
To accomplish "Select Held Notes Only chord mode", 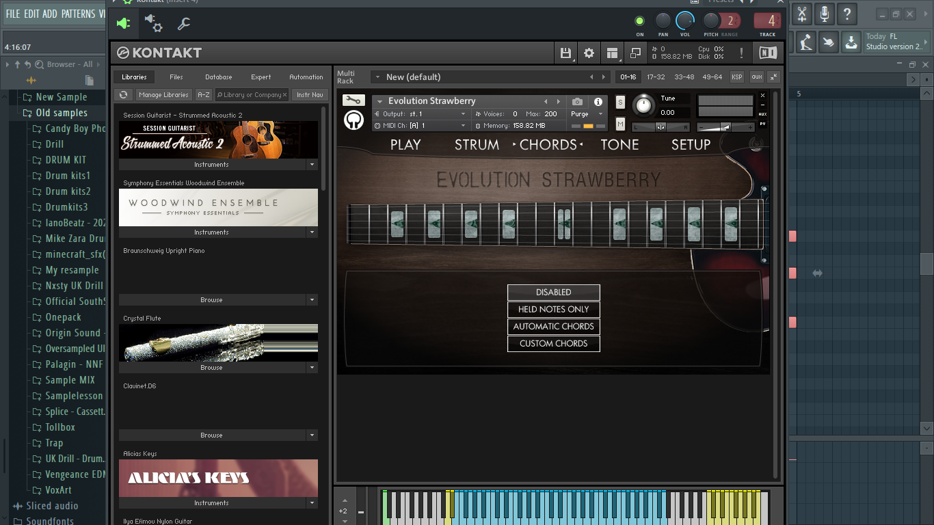I will (554, 310).
